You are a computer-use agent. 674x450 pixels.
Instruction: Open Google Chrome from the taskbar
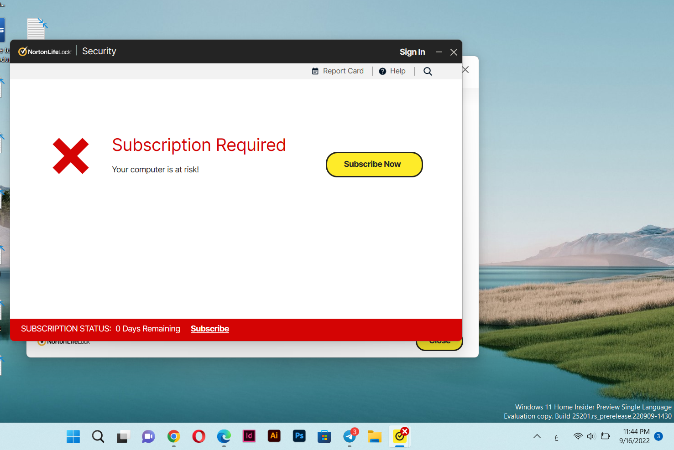pyautogui.click(x=173, y=436)
